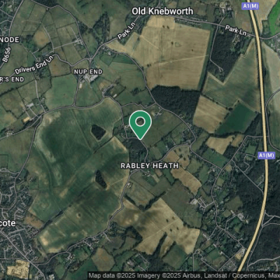Click the R'S END label at left
This screenshot has height=280, width=280.
point(12,79)
